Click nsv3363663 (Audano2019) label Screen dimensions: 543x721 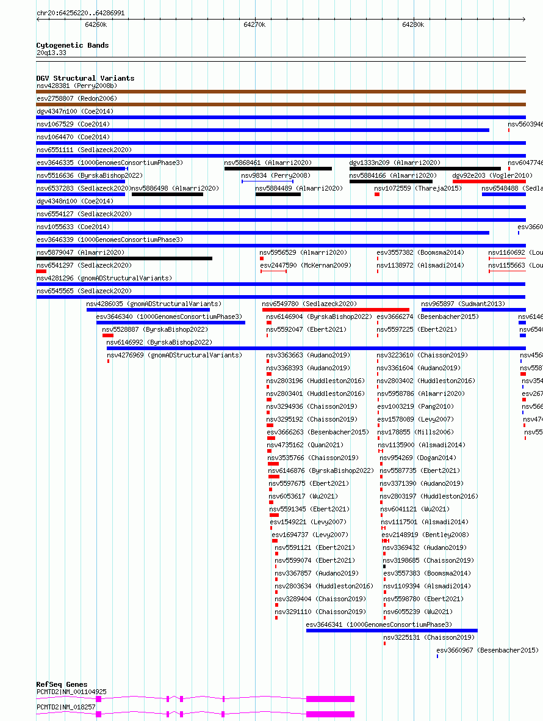(308, 356)
